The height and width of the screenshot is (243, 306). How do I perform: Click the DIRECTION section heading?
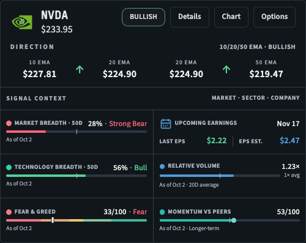click(32, 47)
